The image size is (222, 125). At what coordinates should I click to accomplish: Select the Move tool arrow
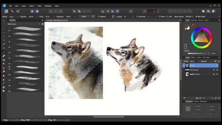[x=4, y=21]
